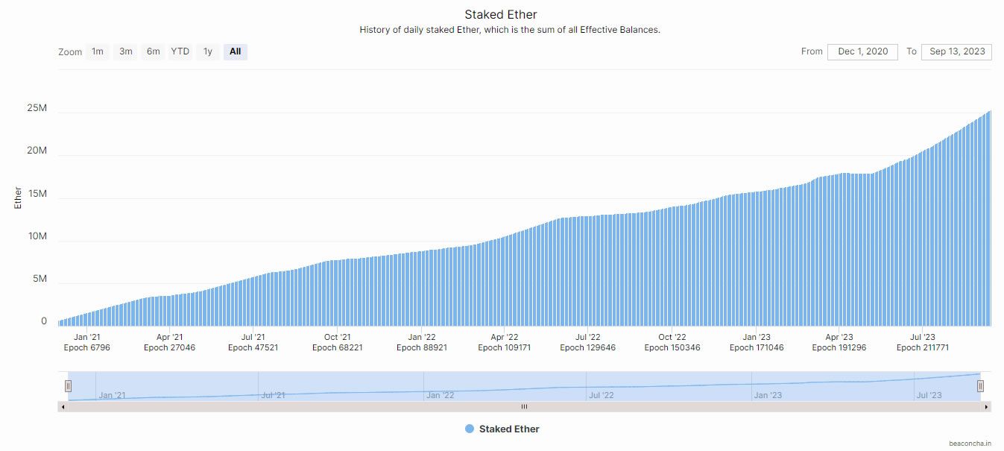The image size is (1004, 451).
Task: Click the left navigator range handle
Action: (x=68, y=385)
